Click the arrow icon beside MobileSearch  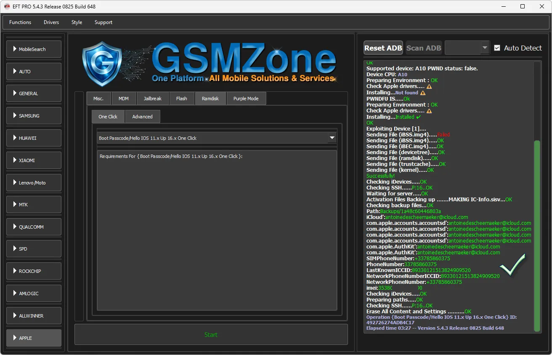click(x=15, y=49)
